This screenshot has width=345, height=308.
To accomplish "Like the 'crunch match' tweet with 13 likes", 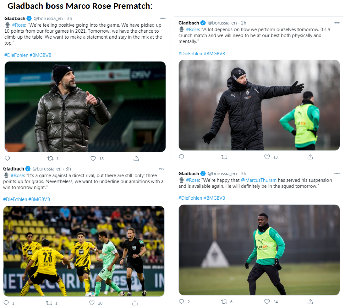I will point(267,157).
